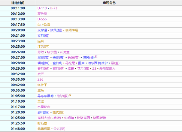Screen dimensions: 182x132
Task: Click the 水星纪念 link
Action: pyautogui.click(x=44, y=107)
